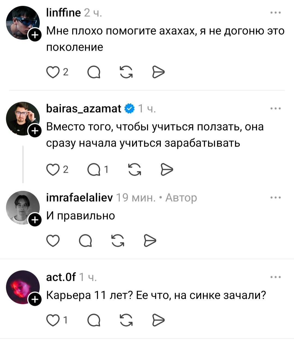This screenshot has height=340, width=294.
Task: Open more options for linffine's comment
Action: 276,13
